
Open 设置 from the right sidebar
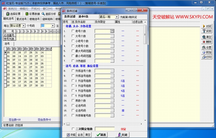(204, 47)
